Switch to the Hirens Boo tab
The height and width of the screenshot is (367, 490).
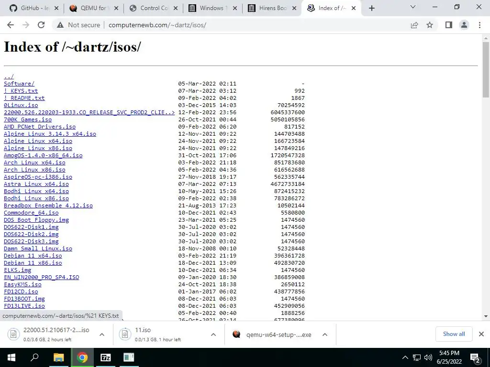(272, 8)
